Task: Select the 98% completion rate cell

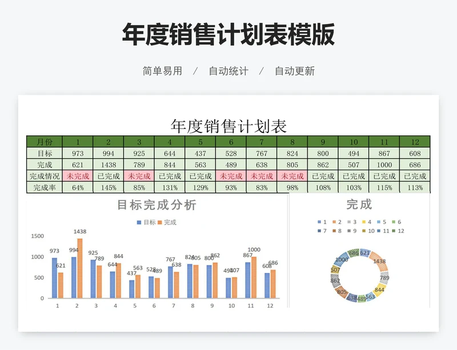Action: (292, 187)
